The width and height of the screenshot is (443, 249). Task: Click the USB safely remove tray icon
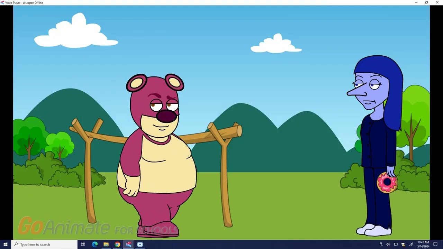tap(381, 245)
